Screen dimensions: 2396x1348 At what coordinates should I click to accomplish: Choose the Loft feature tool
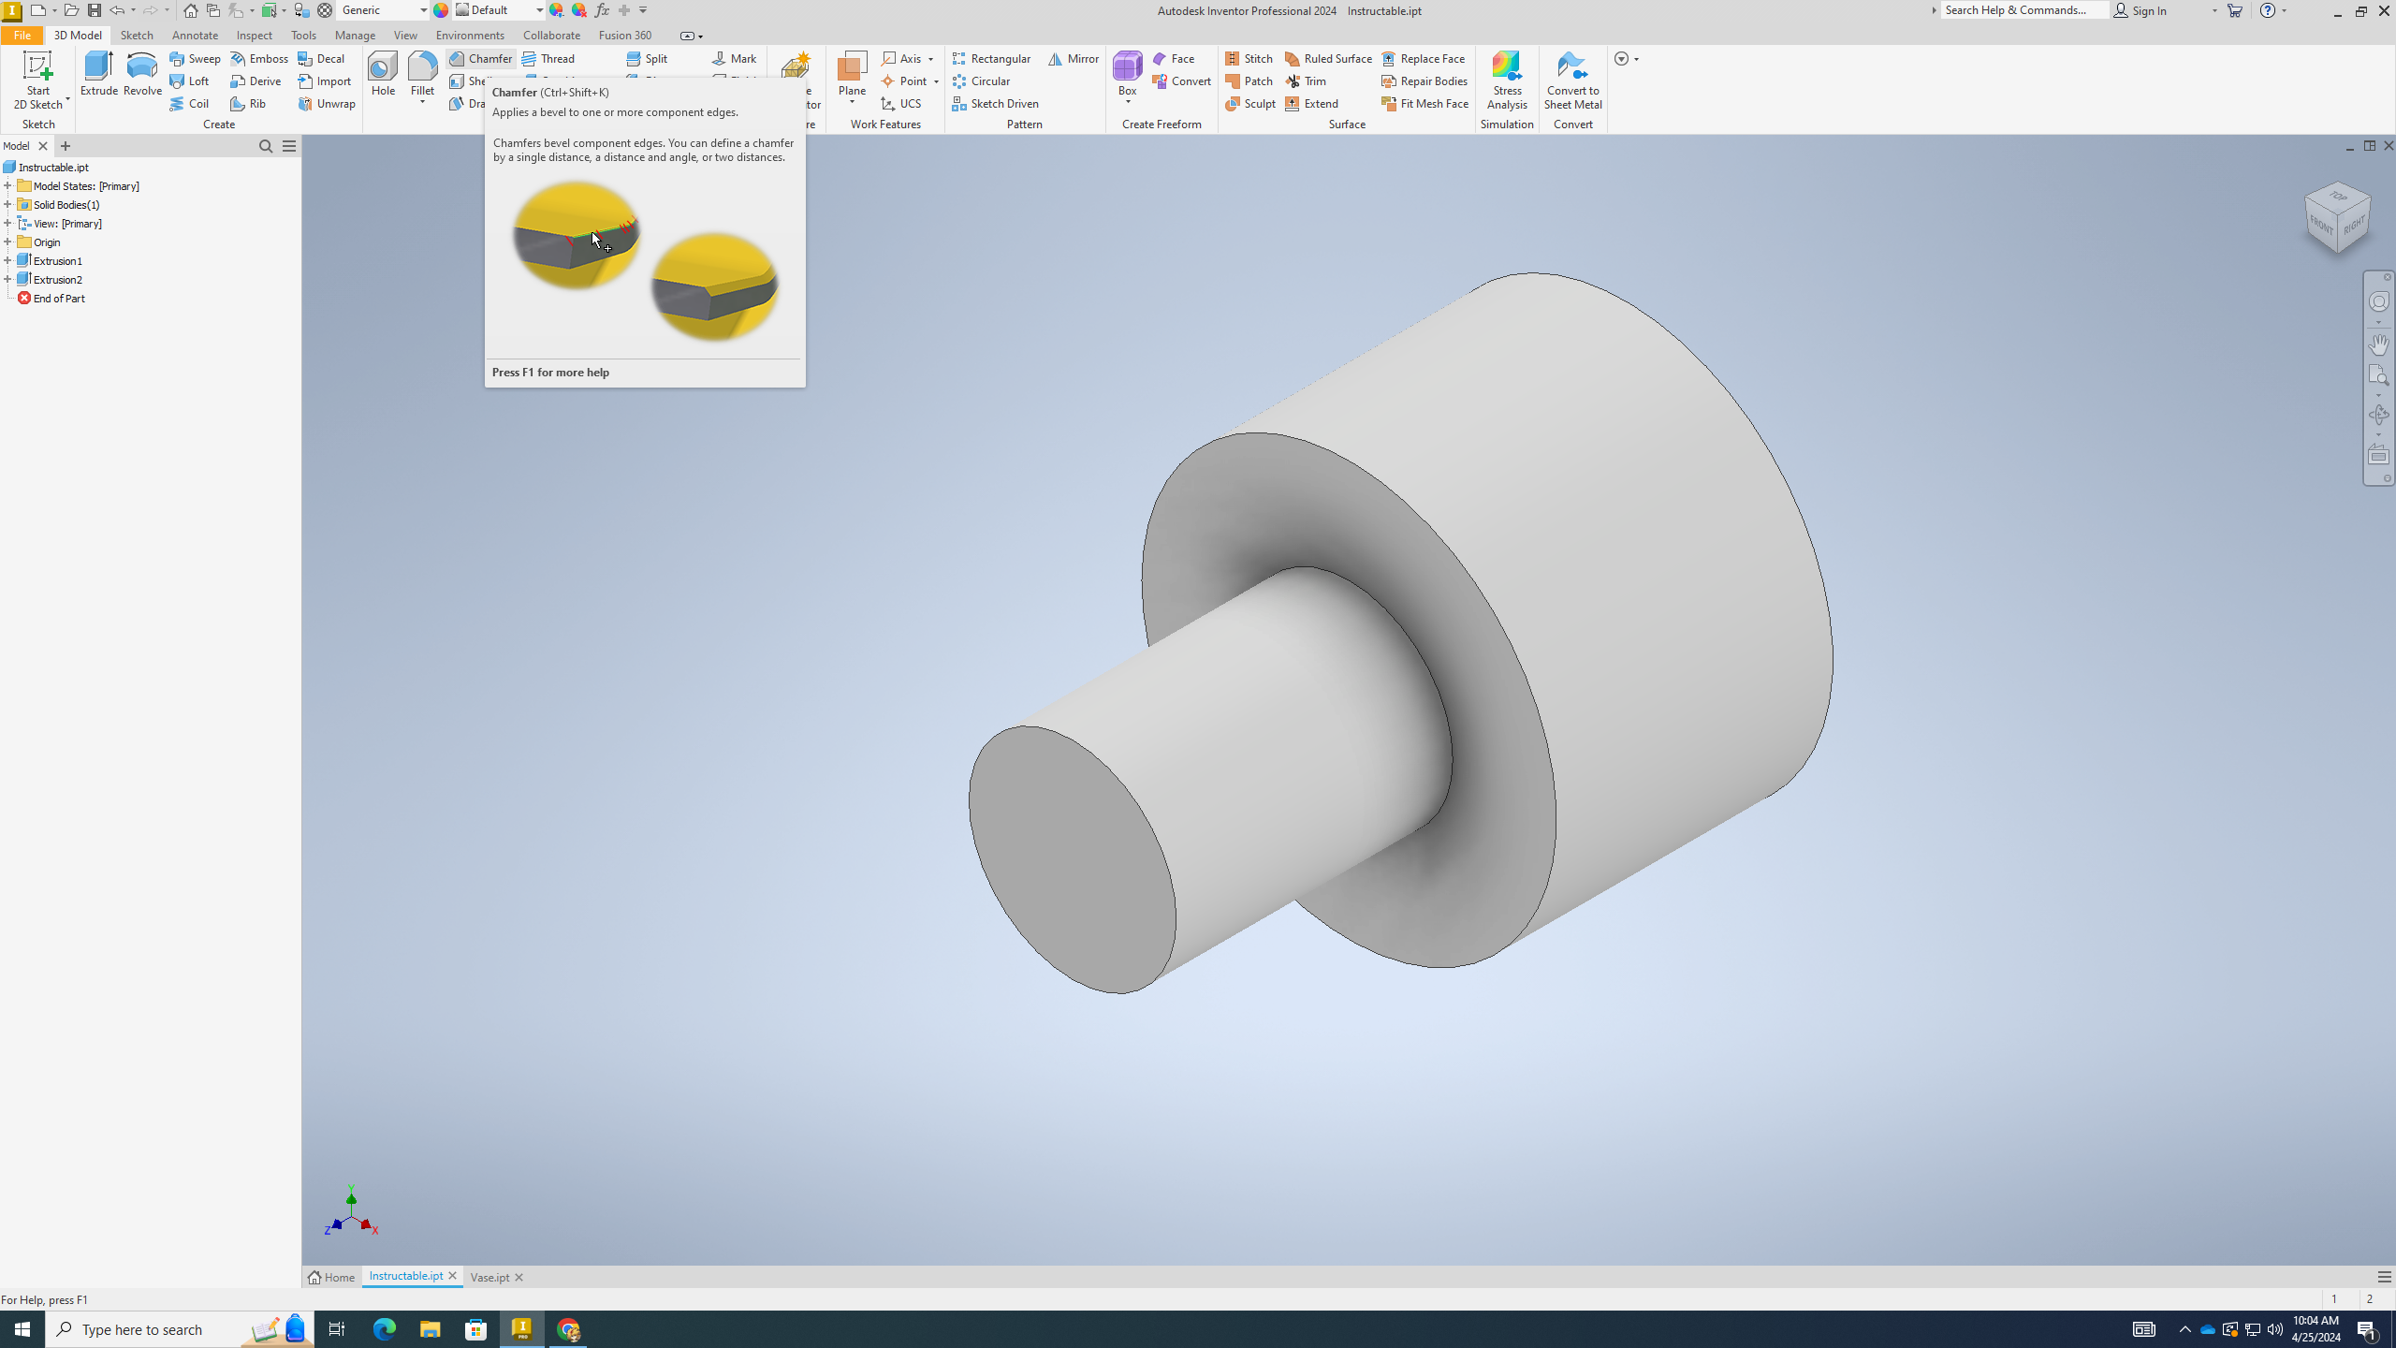[x=189, y=81]
